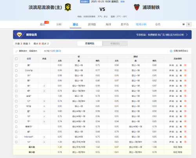Click the blue 显示 link
The width and height of the screenshot is (196, 158).
point(58,51)
